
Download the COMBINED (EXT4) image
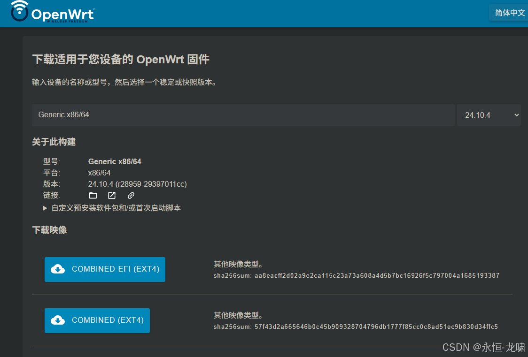pos(97,320)
